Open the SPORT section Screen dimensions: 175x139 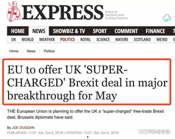(100, 31)
